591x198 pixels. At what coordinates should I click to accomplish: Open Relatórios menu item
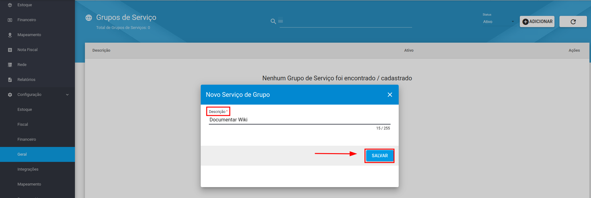[37, 80]
